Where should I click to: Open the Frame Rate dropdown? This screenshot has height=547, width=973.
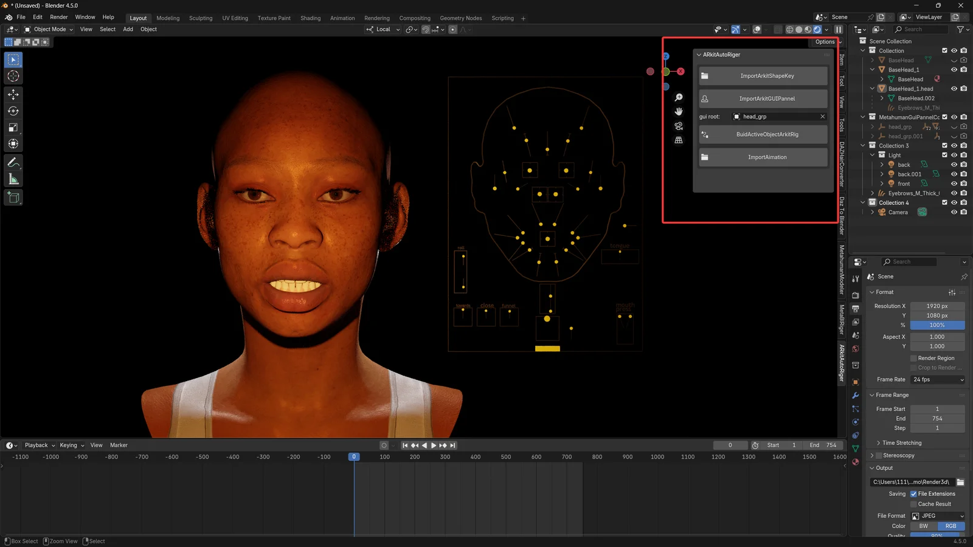937,379
